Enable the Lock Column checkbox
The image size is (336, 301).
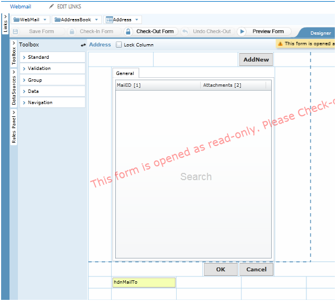(119, 45)
